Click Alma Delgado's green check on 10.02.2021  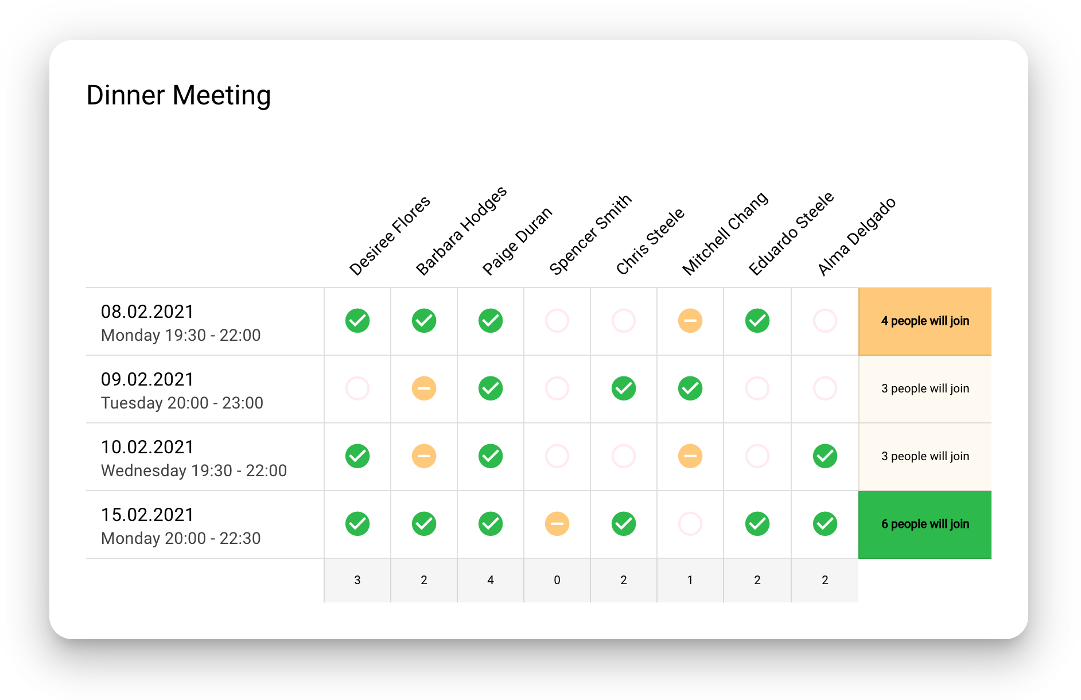click(825, 456)
